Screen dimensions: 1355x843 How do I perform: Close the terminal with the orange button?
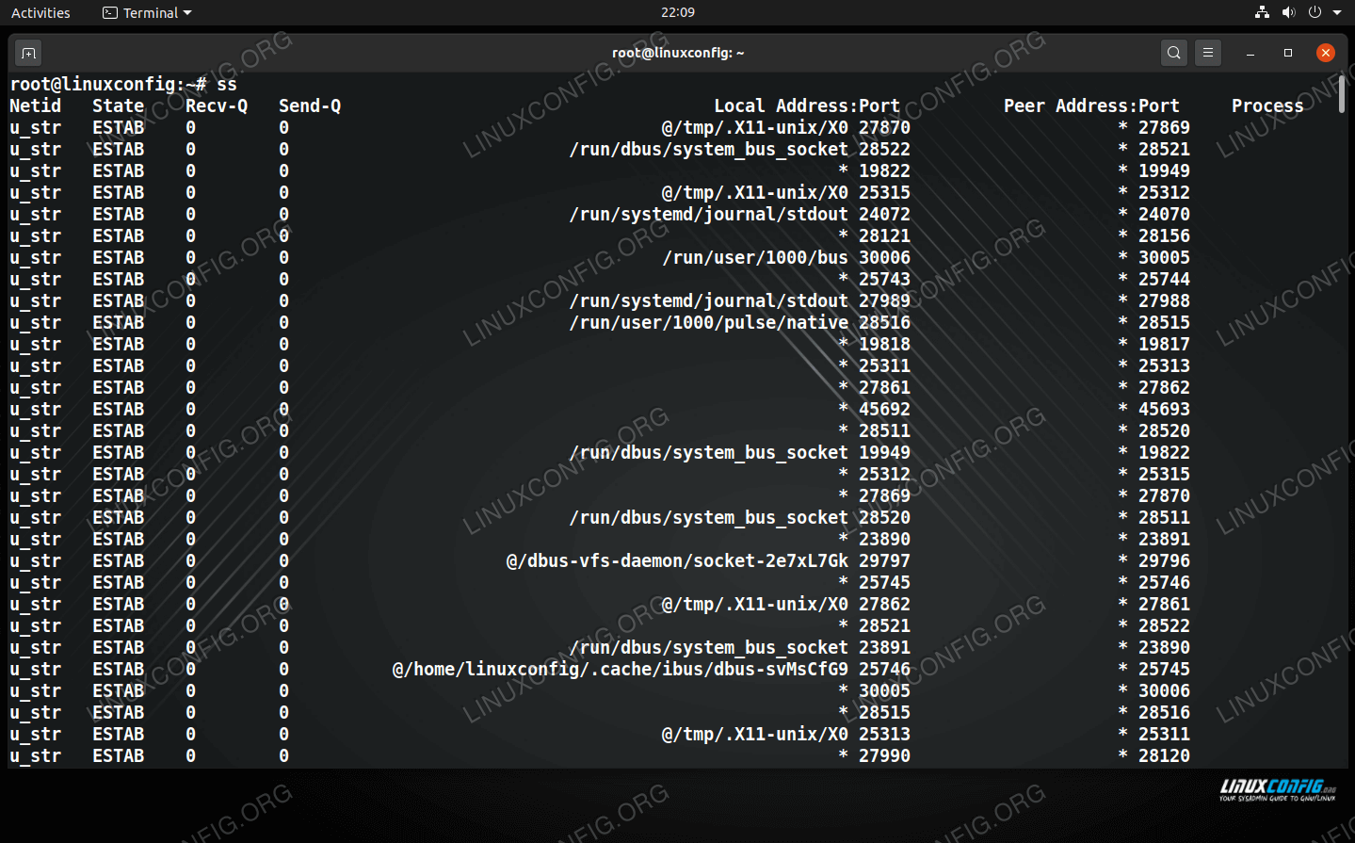(1325, 53)
